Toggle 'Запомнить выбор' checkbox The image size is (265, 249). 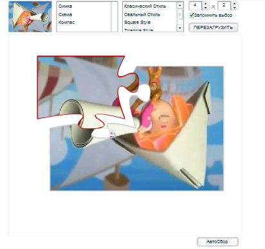pos(191,15)
